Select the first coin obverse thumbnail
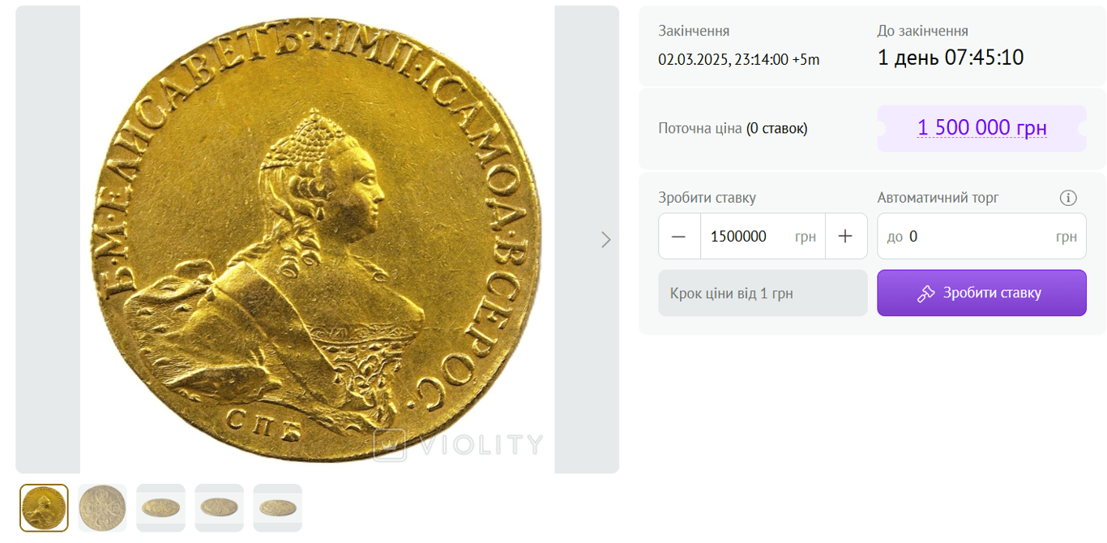Screen dimensions: 1107x543 pos(44,508)
